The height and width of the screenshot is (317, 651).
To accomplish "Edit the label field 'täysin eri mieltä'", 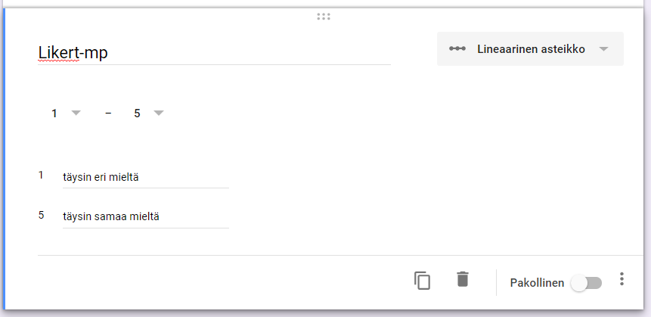I will (x=145, y=178).
